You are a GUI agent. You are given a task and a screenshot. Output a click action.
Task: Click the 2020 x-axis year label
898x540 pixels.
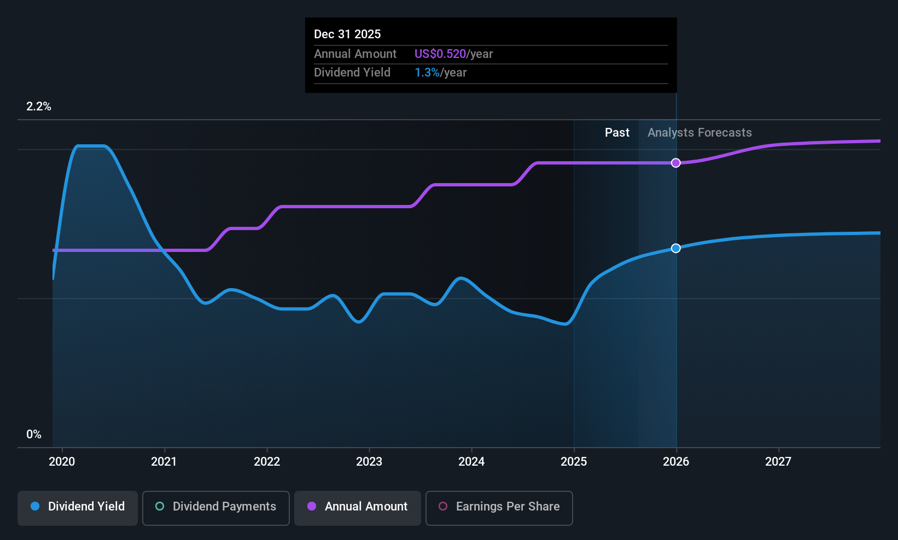click(x=62, y=462)
